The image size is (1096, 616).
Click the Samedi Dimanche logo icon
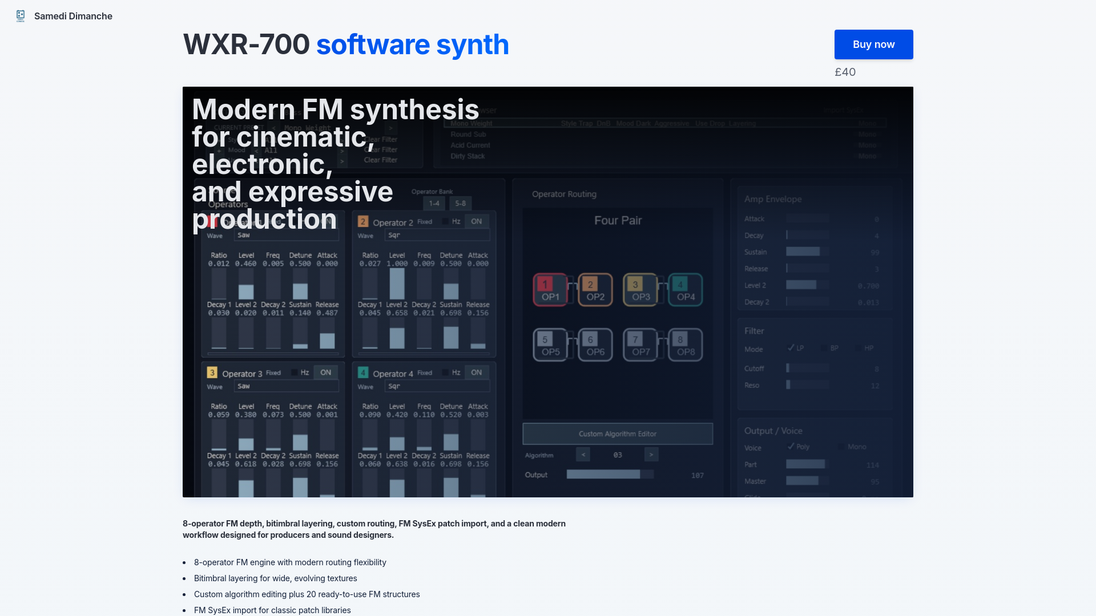click(21, 16)
